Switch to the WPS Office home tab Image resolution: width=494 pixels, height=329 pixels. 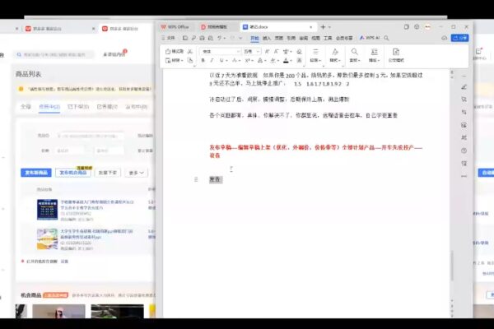175,27
